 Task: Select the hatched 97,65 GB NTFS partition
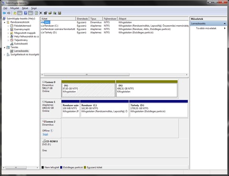coord(88,90)
